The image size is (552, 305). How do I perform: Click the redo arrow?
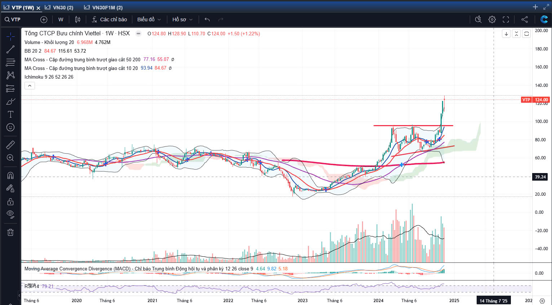[x=221, y=19]
